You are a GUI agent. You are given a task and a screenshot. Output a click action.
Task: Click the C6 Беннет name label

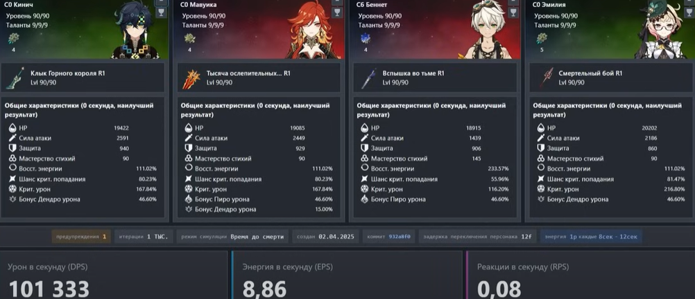click(372, 6)
